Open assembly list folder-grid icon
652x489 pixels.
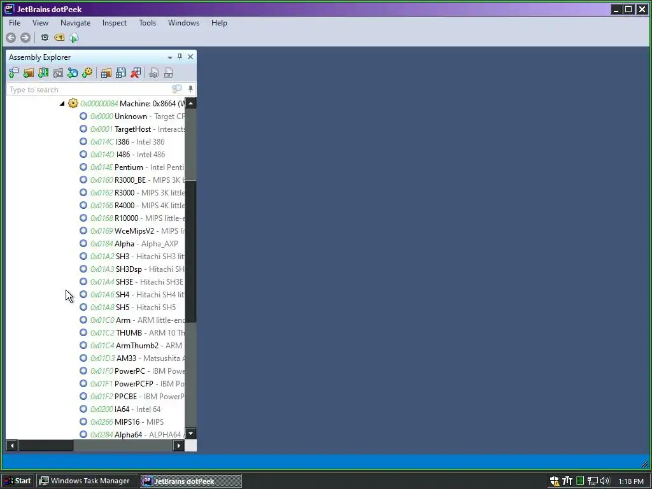106,73
